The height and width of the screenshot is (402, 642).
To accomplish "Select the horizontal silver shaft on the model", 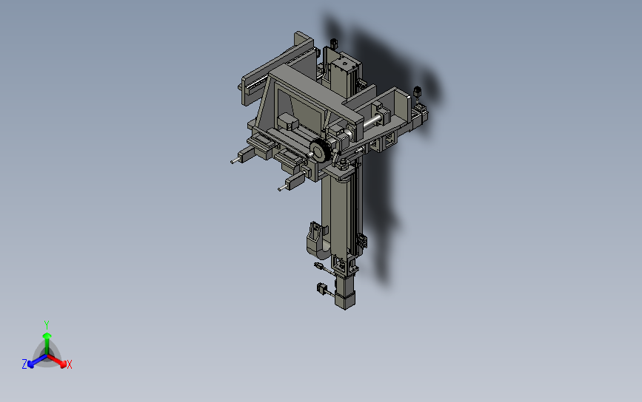I will 372,122.
